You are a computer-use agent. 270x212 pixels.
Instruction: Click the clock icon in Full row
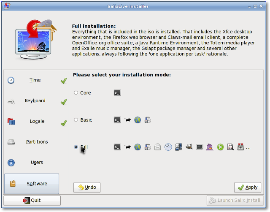coord(168,147)
